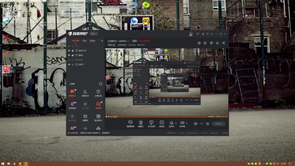
Task: Click the unlock padlock icon in header
Action: coord(205,43)
